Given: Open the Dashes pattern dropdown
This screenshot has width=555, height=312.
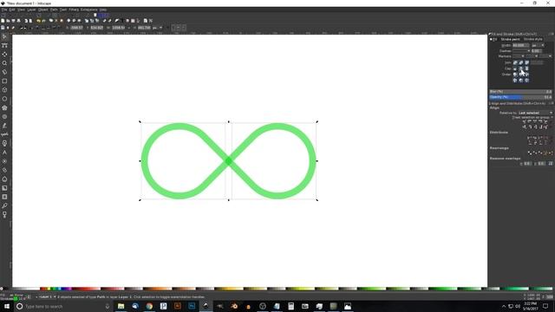Looking at the screenshot, I should [x=521, y=51].
